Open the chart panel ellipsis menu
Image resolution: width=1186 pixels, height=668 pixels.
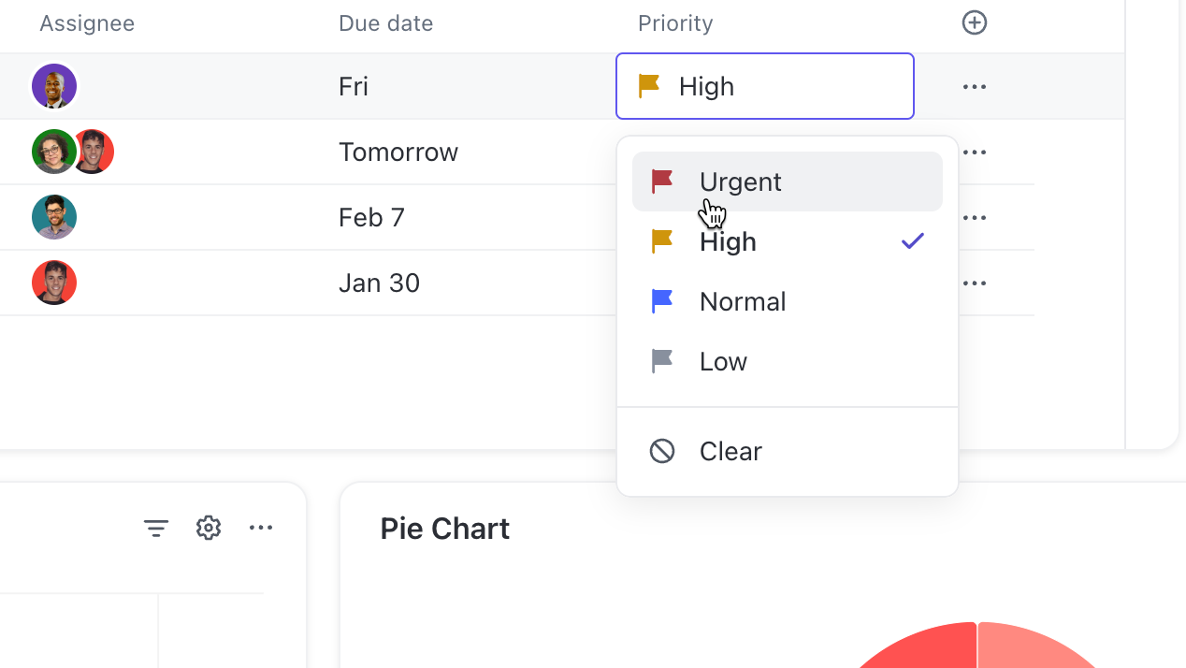click(x=261, y=527)
